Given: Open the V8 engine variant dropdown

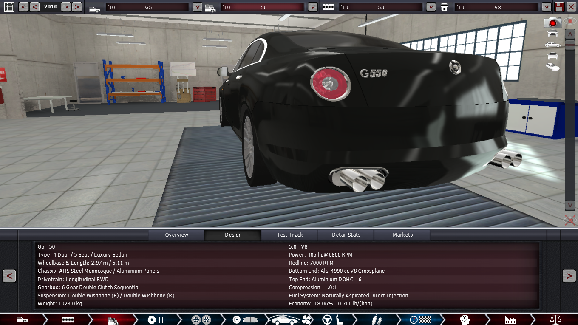Looking at the screenshot, I should (546, 7).
